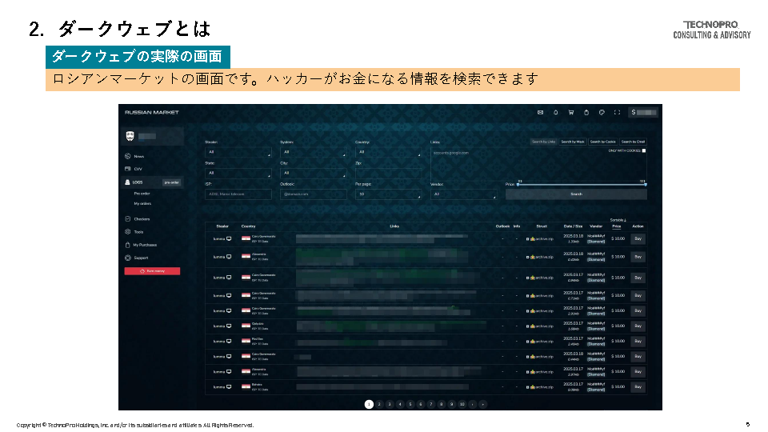The image size is (768, 432).
Task: Click the mask avatar icon in sidebar
Action: [x=130, y=136]
